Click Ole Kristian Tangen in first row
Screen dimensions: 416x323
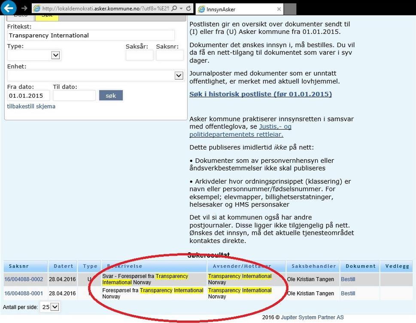[x=310, y=279]
